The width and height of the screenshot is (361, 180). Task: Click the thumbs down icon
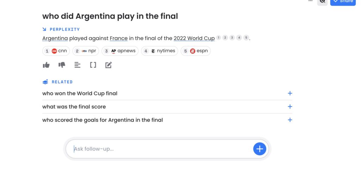pos(62,65)
